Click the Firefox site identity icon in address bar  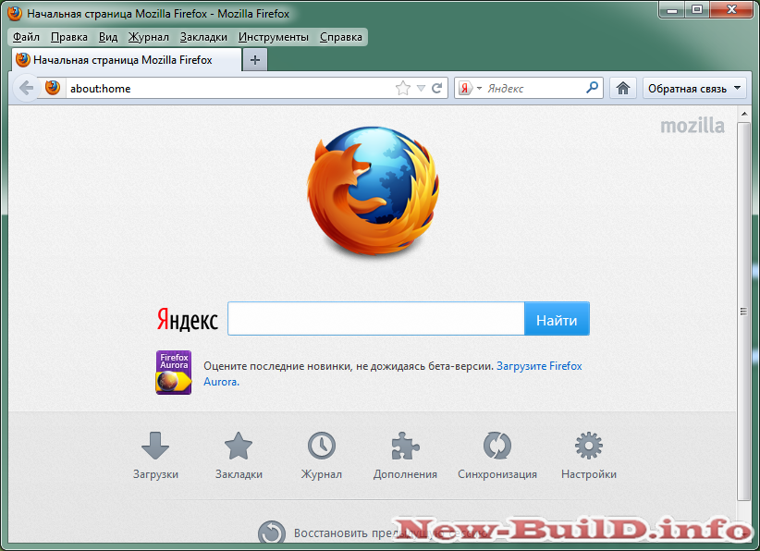(53, 88)
